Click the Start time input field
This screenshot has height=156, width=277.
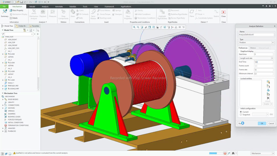pos(264,54)
